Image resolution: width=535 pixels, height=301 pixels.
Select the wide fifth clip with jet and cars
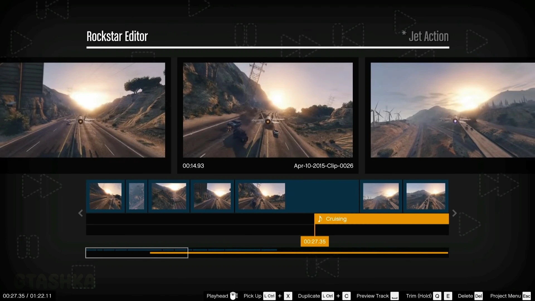(x=297, y=196)
